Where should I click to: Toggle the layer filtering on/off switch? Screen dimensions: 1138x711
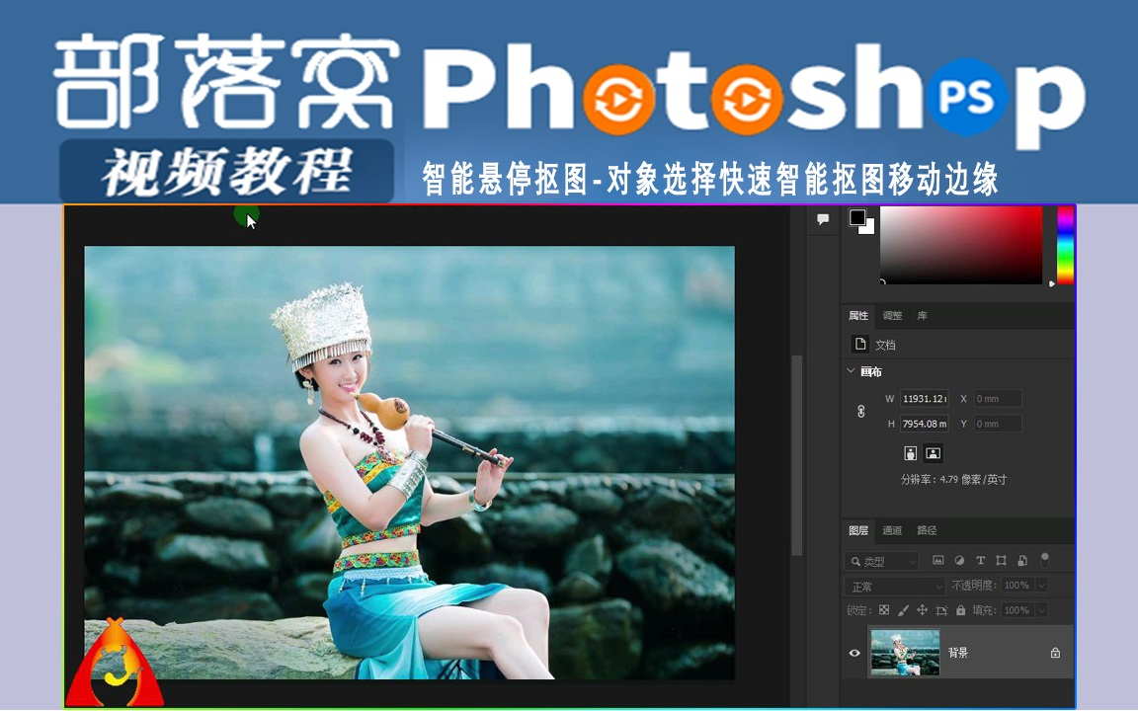[1044, 559]
